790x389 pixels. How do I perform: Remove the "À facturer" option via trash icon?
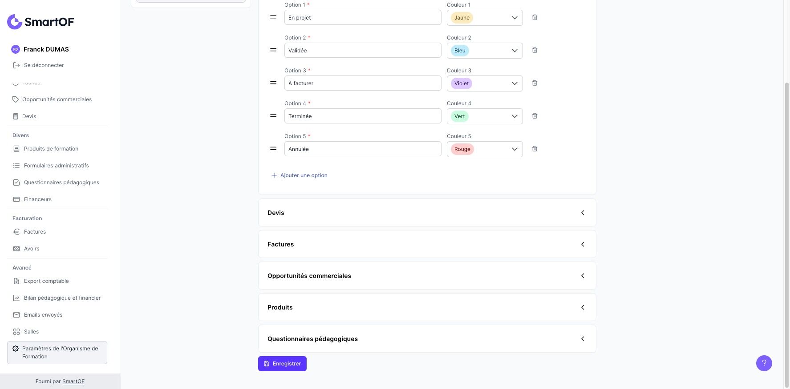tap(535, 83)
